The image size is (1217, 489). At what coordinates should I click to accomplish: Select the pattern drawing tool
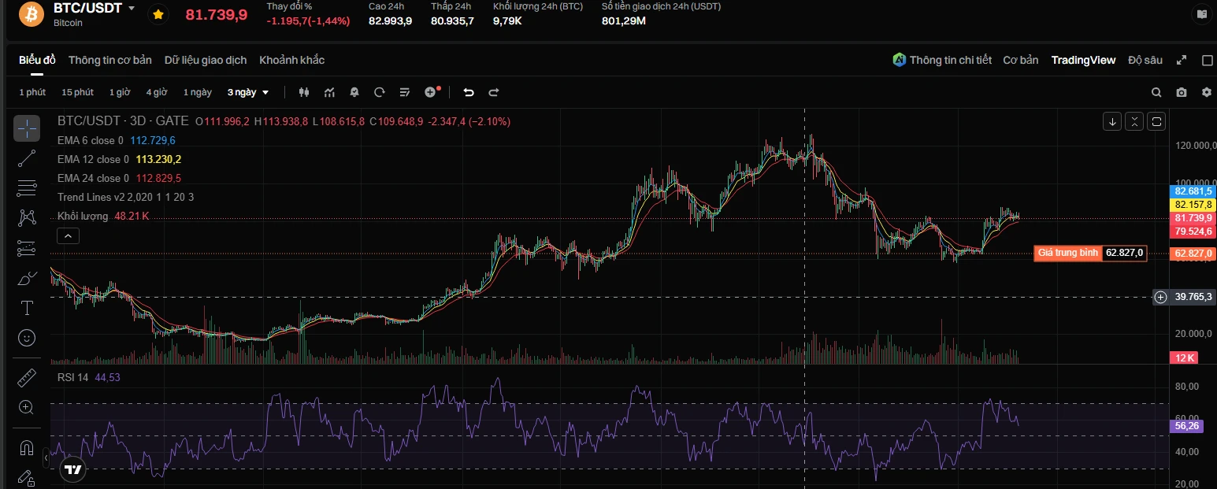(27, 218)
